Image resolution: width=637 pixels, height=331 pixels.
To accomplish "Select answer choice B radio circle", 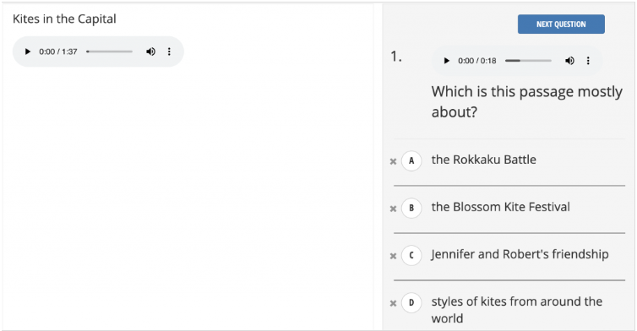I will coord(411,208).
